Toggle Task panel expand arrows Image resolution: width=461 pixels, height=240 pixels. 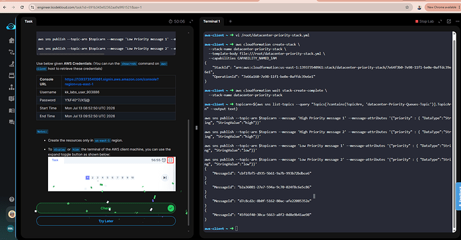click(x=191, y=21)
